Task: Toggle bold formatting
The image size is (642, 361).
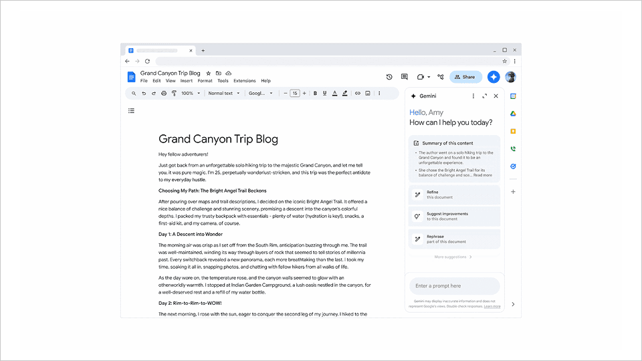Action: pos(315,94)
